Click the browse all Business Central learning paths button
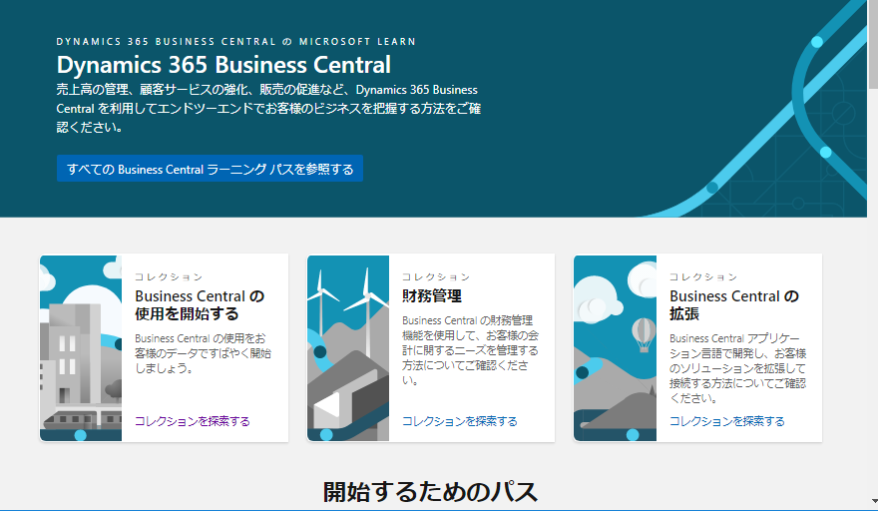Screen dimensions: 878x511 tap(210, 169)
